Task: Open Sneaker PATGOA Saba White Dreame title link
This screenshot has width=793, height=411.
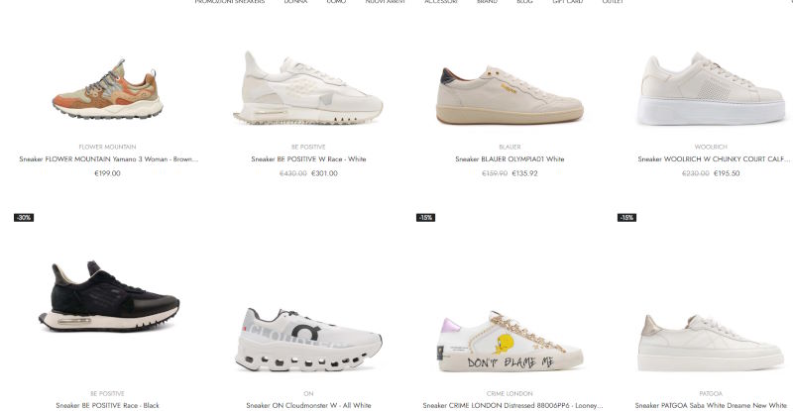Action: [711, 405]
